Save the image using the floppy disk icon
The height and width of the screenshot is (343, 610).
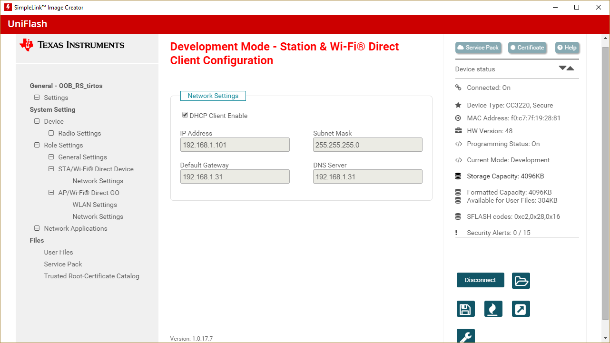[x=465, y=309]
